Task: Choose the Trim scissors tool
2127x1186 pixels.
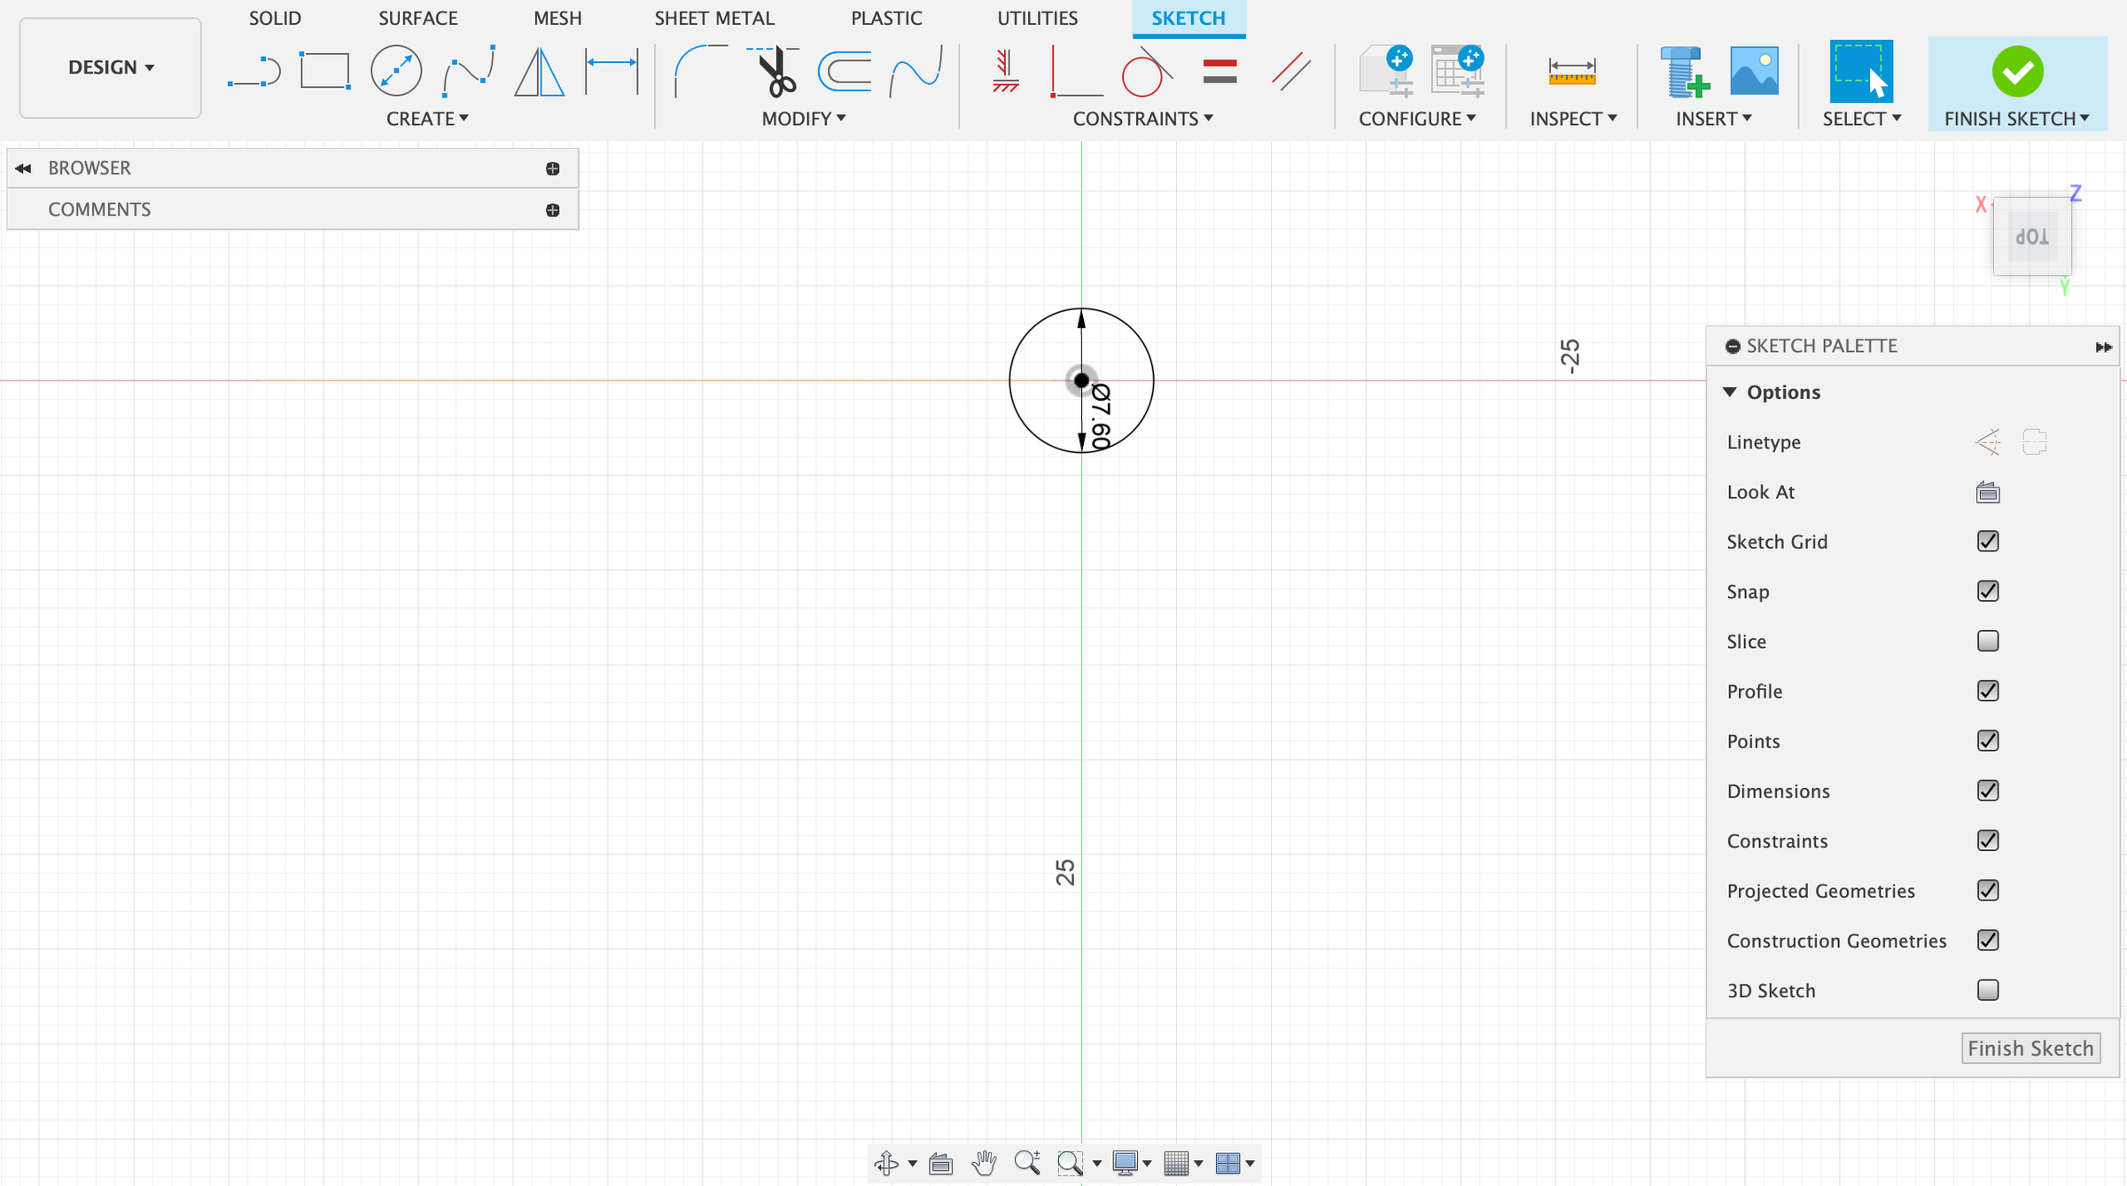Action: pyautogui.click(x=776, y=71)
